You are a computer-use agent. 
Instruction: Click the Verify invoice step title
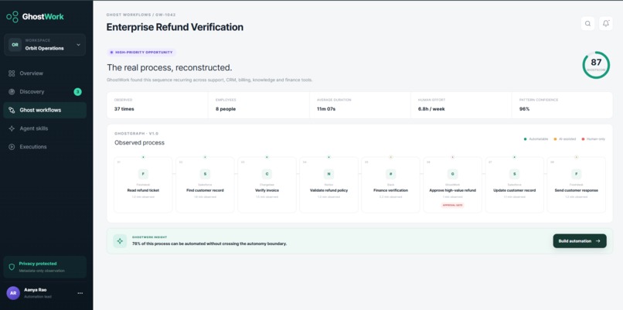click(x=267, y=190)
